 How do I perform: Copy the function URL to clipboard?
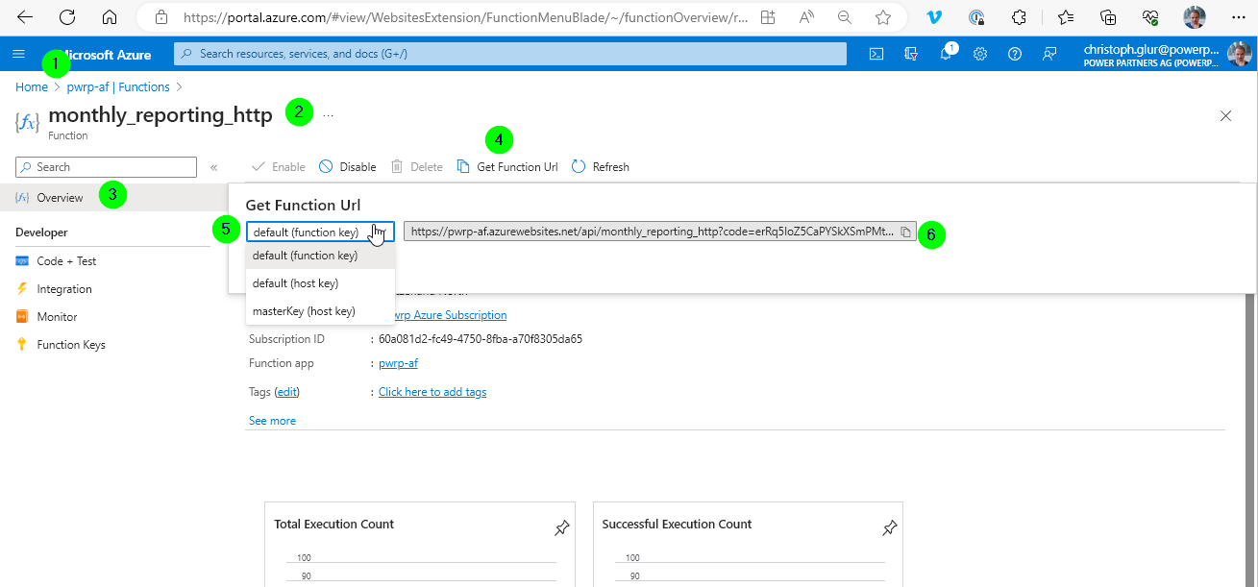pos(905,232)
